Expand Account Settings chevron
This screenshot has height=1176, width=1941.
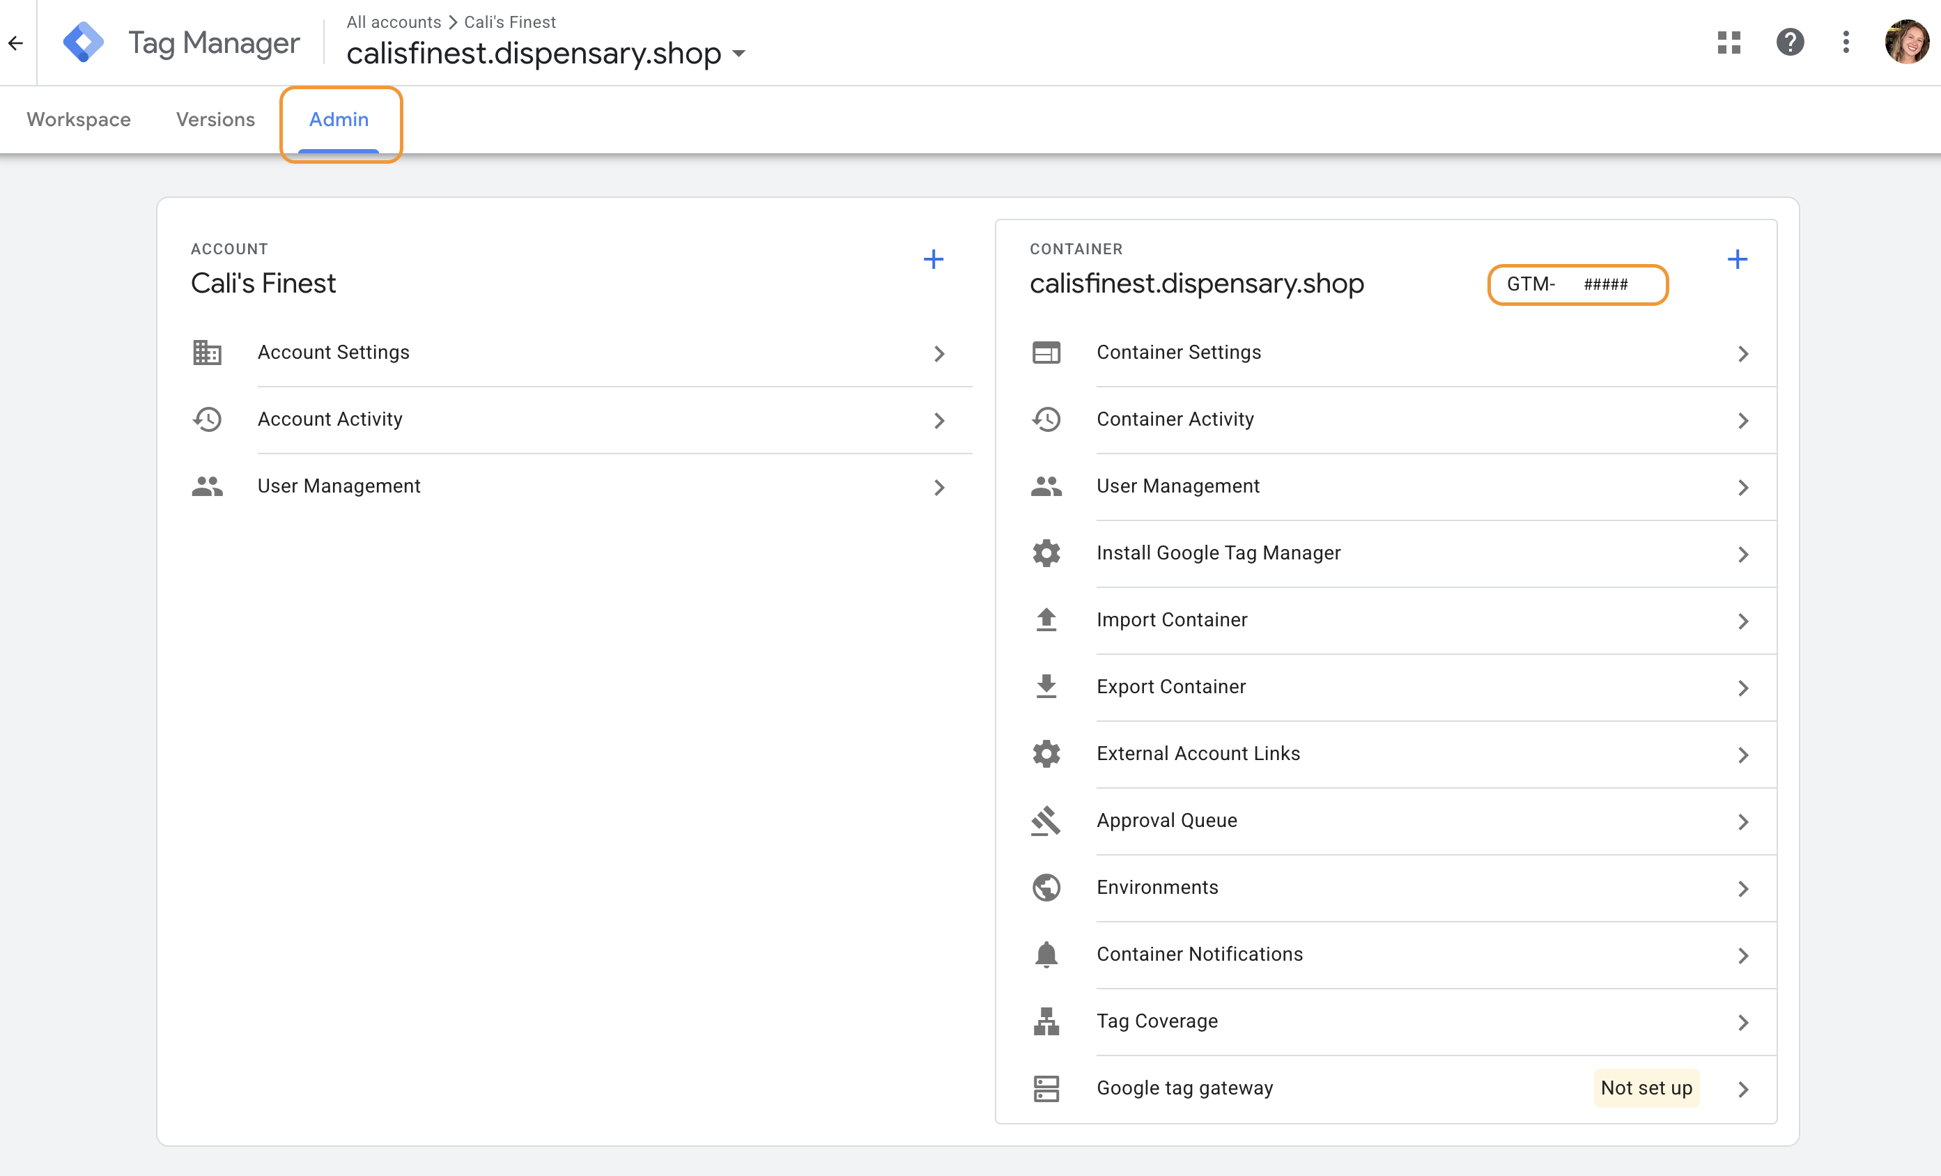tap(939, 354)
